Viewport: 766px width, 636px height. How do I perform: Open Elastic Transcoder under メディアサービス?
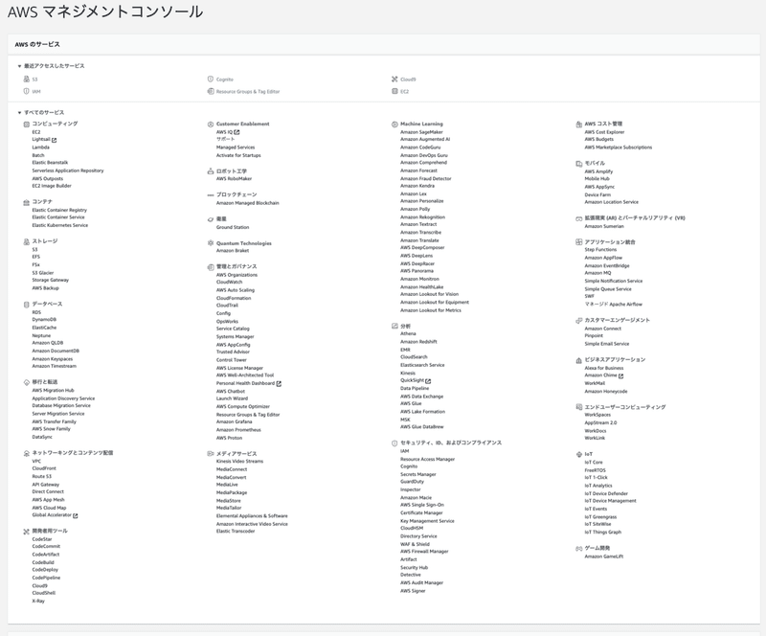tap(236, 532)
